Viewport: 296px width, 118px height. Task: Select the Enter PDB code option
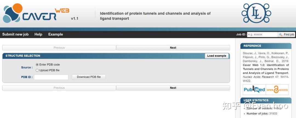[37, 65]
